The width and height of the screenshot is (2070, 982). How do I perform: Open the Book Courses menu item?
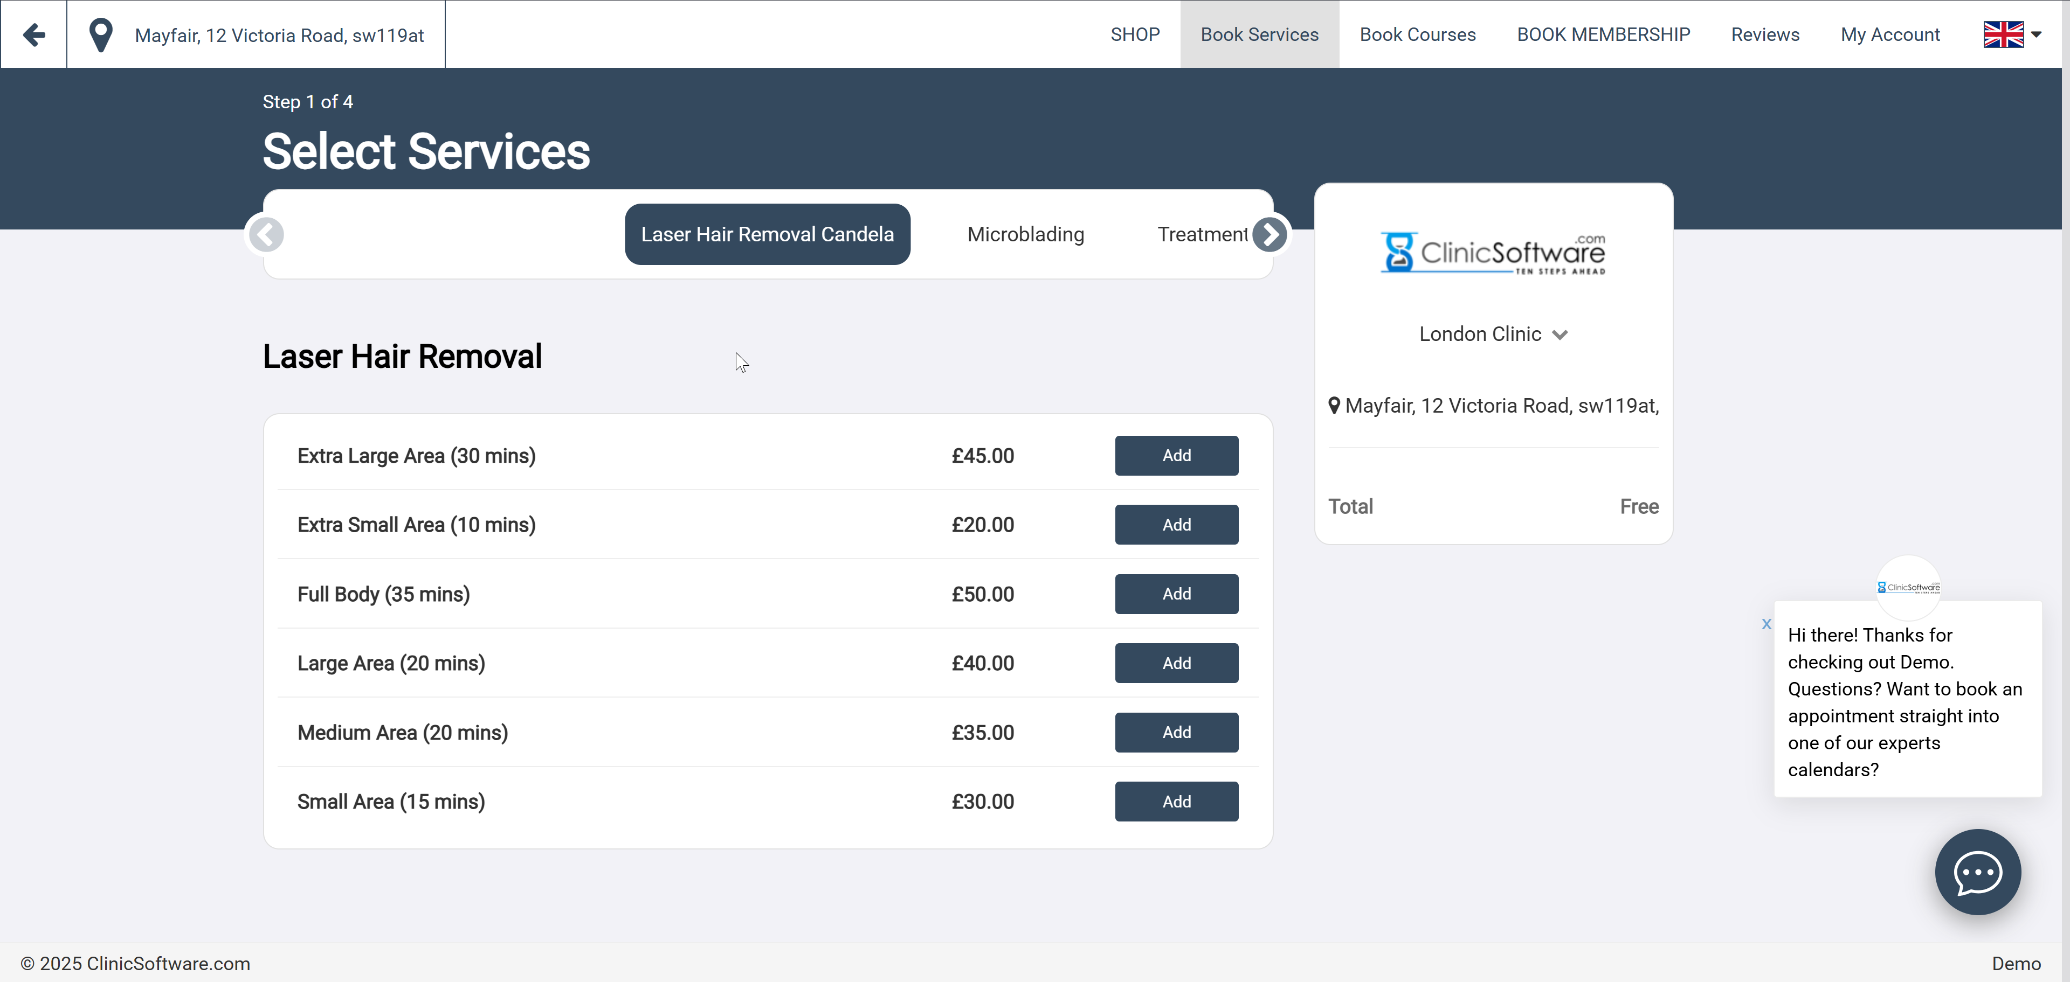[1418, 34]
